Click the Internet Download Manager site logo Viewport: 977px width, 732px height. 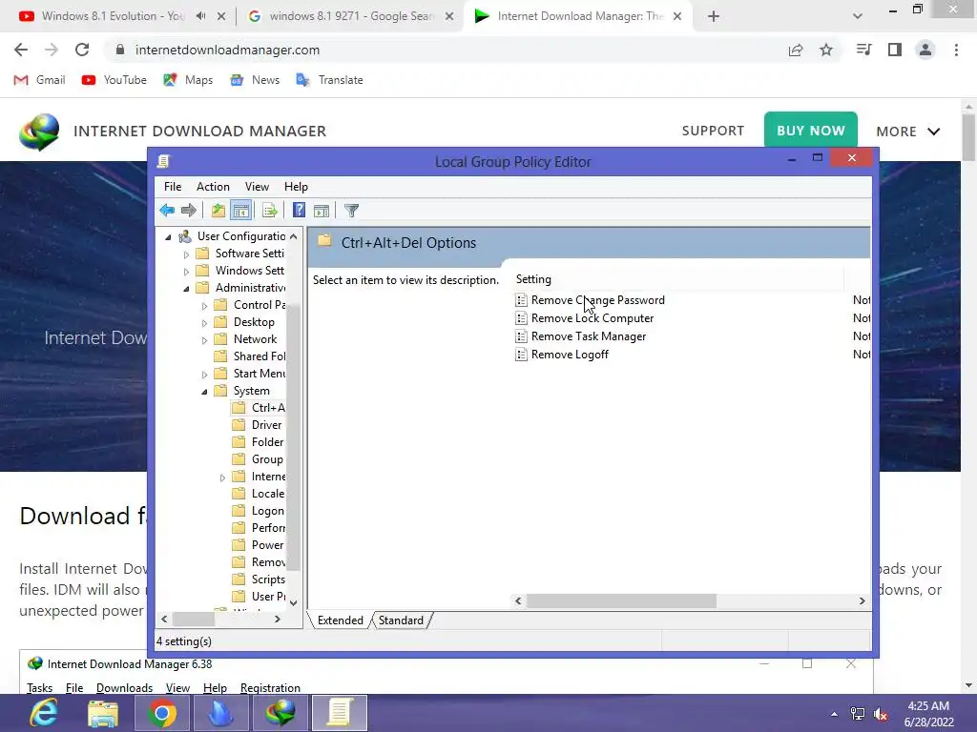tap(39, 132)
